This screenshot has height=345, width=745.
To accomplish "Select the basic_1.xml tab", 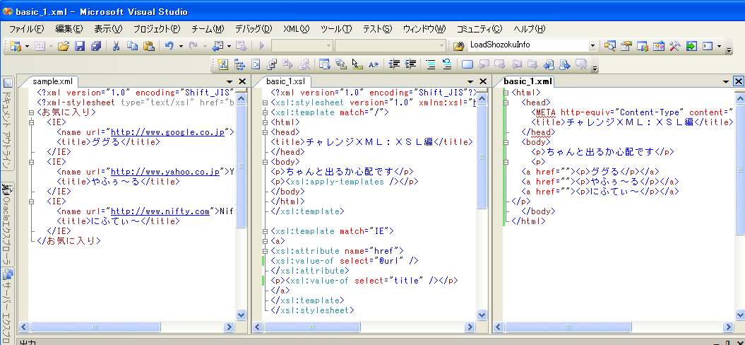I will coord(528,81).
